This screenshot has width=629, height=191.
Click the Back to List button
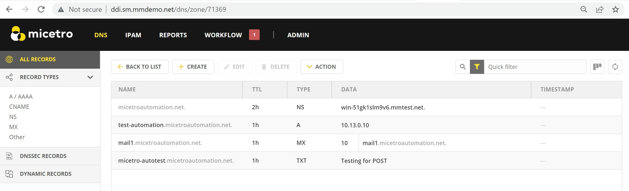tap(140, 67)
